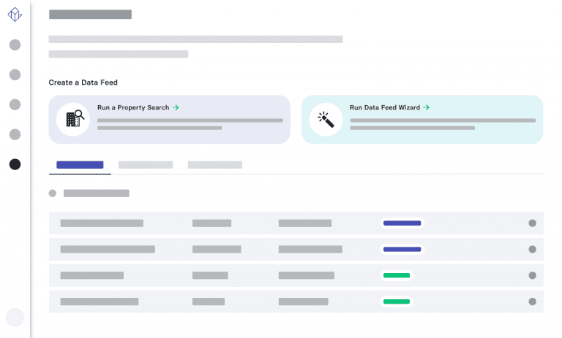Click the active black sidebar circle
The height and width of the screenshot is (338, 562).
(15, 164)
